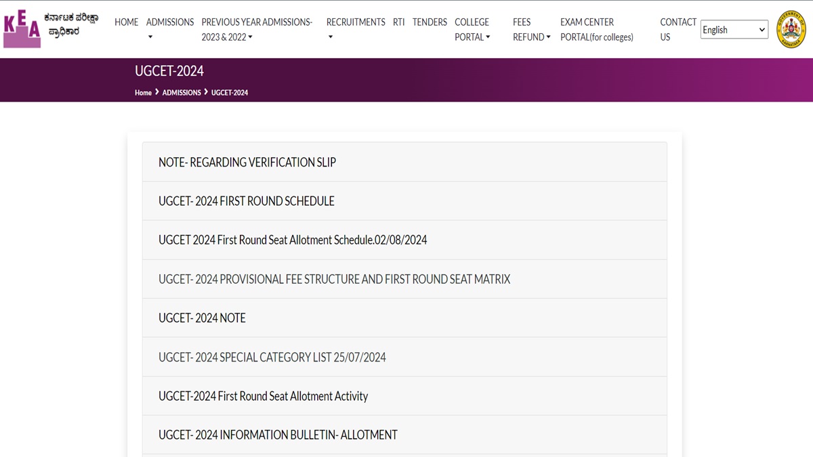
Task: Open the RTI menu item
Action: 398,22
